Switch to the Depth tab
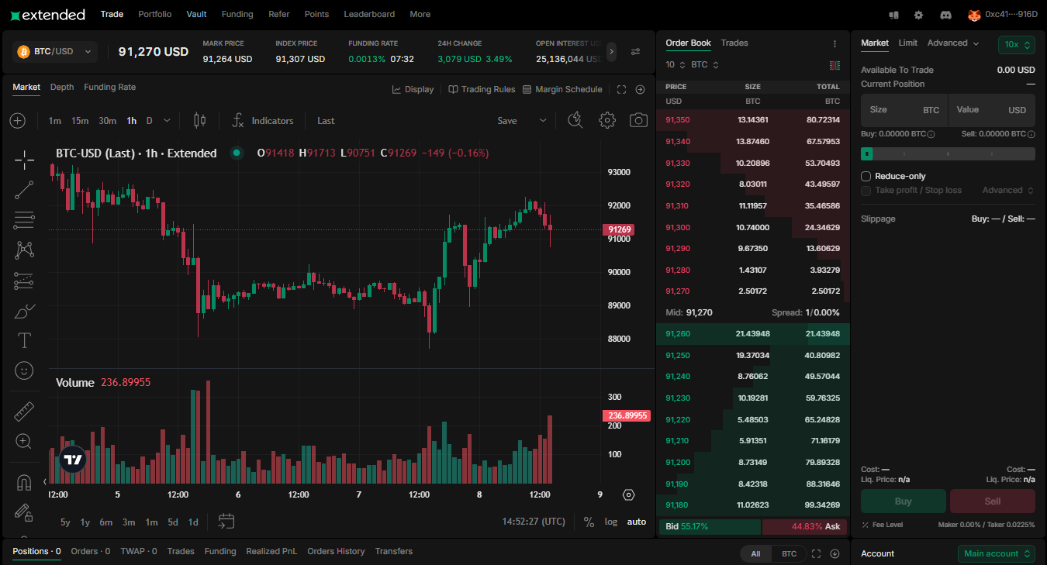This screenshot has height=565, width=1047. 61,87
